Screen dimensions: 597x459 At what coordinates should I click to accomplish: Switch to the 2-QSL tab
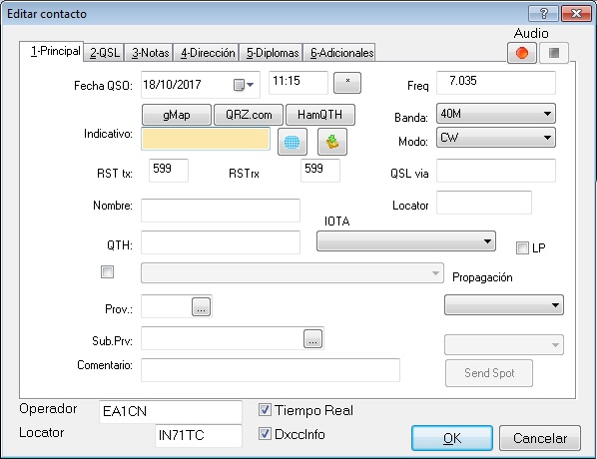[x=104, y=53]
